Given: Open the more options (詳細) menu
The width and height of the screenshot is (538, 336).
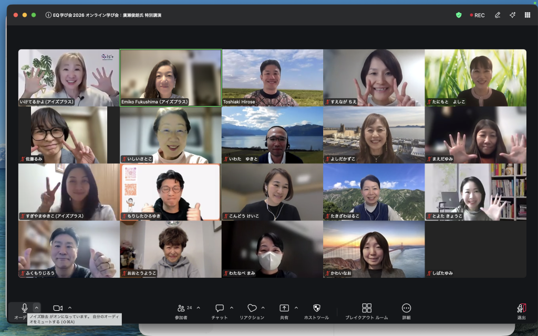Looking at the screenshot, I should [x=406, y=308].
